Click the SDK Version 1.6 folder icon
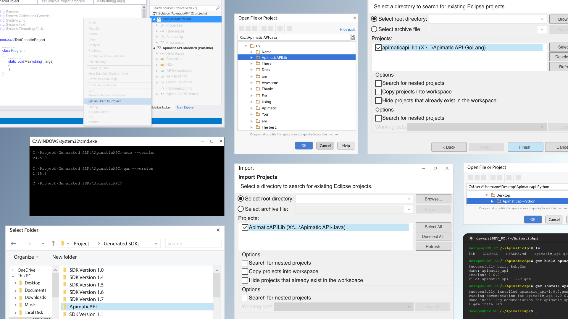Viewport: 568px width, 319px height. click(x=64, y=292)
